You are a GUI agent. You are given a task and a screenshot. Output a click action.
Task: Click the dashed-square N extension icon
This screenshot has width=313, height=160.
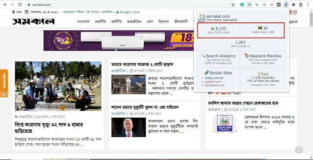click(249, 4)
